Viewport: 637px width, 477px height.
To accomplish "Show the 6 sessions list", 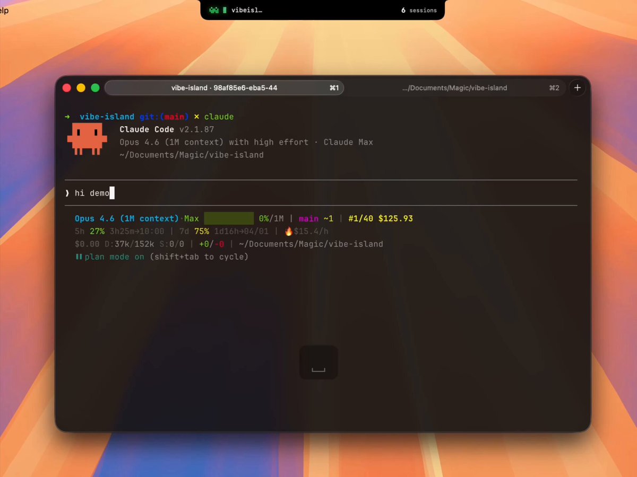I will tap(419, 10).
